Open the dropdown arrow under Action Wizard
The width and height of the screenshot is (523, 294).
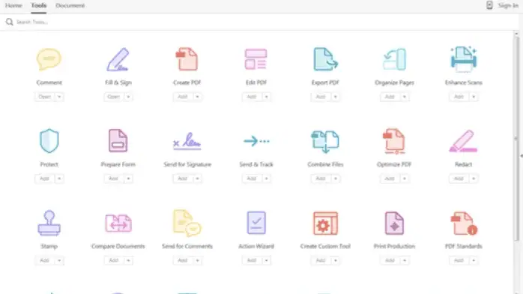[267, 260]
